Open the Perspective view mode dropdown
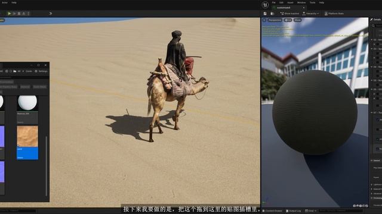This screenshot has height=214, width=382. tap(275, 20)
